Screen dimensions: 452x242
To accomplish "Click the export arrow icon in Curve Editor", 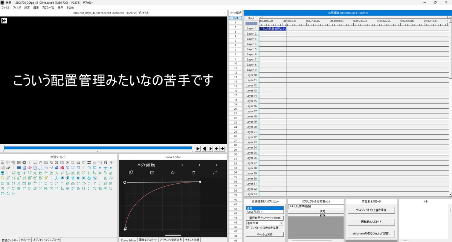I will (x=152, y=172).
